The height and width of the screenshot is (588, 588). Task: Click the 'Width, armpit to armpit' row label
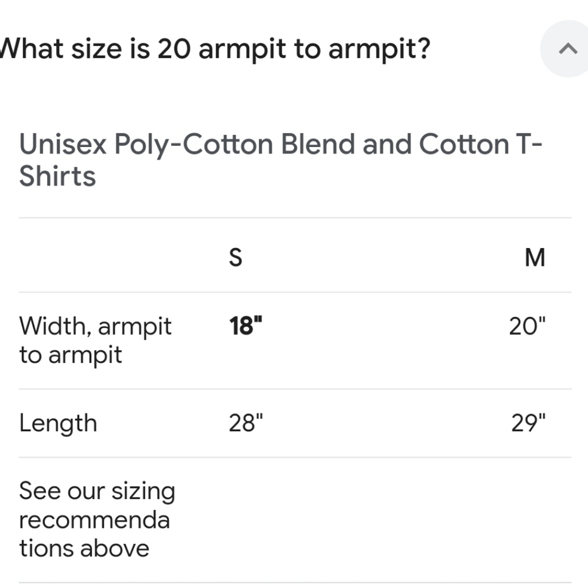click(95, 340)
